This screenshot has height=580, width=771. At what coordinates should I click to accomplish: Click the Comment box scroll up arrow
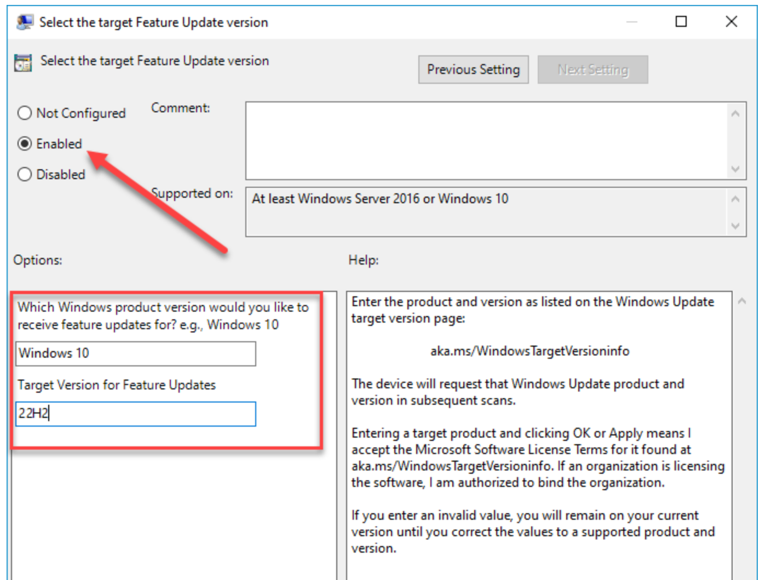click(735, 113)
